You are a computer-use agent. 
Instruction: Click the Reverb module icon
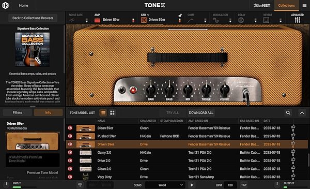click(x=266, y=20)
